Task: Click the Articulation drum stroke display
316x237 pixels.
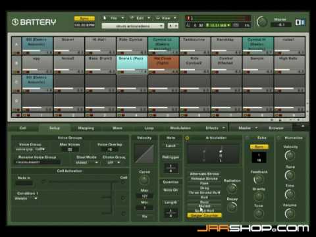Action: pos(213,154)
